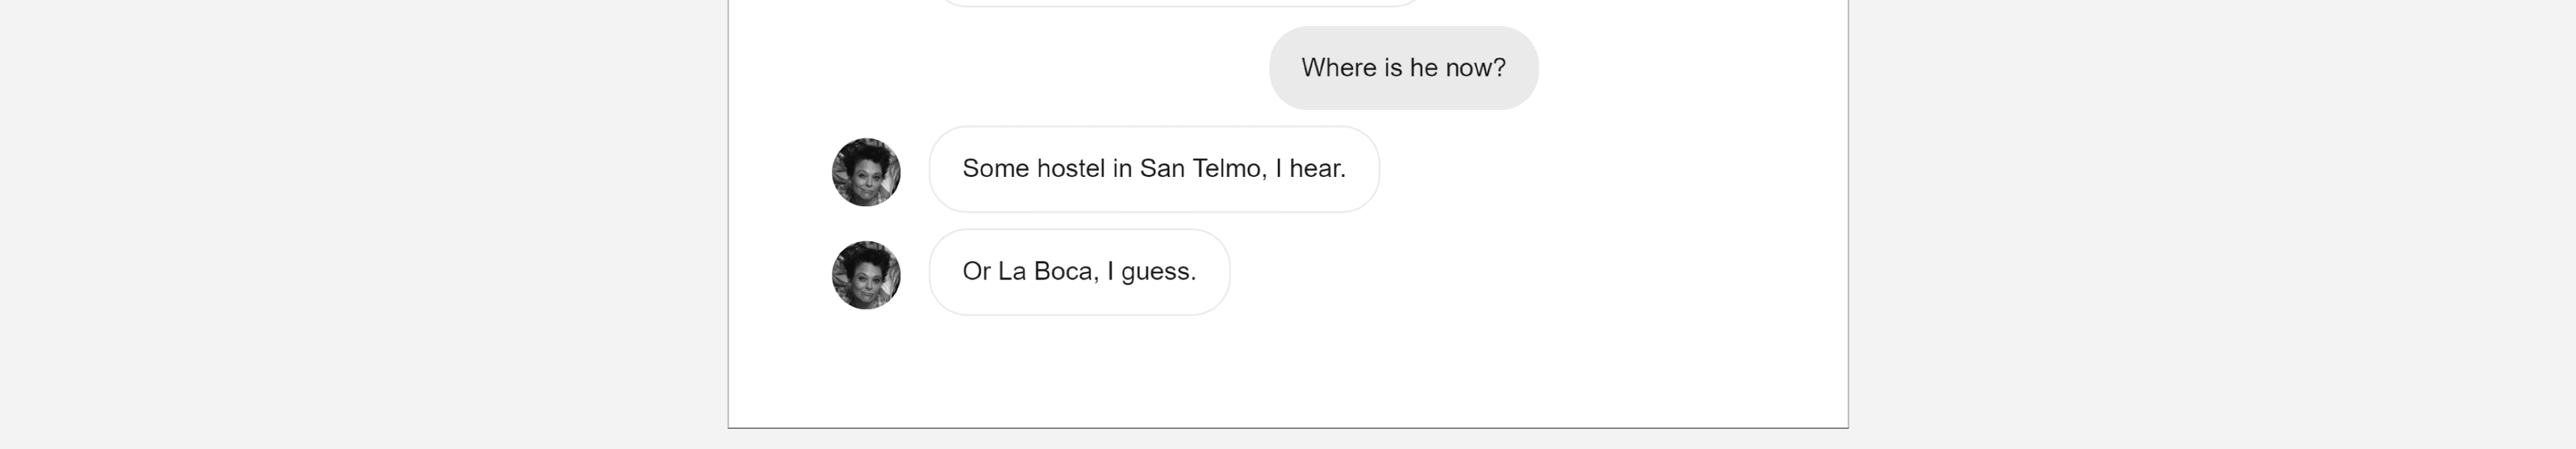
Task: Click the avatar beside the San Telmo message
Action: point(866,172)
